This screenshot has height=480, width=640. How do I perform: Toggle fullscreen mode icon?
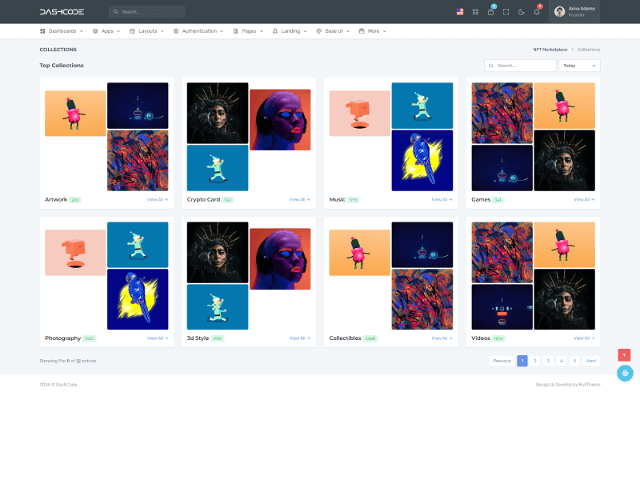[506, 12]
